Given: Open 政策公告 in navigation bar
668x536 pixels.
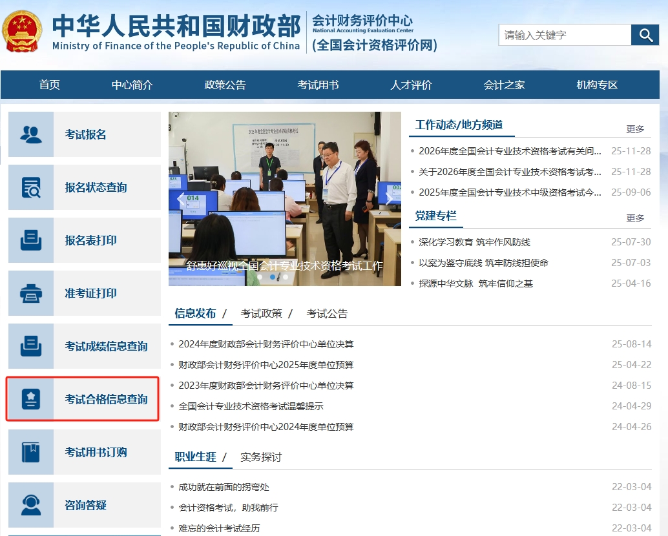Looking at the screenshot, I should [225, 85].
